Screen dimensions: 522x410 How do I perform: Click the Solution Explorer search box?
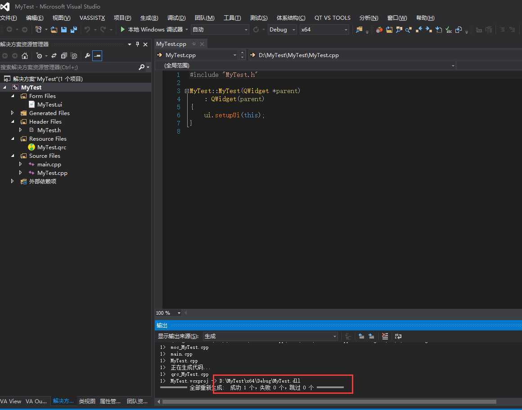pyautogui.click(x=69, y=67)
